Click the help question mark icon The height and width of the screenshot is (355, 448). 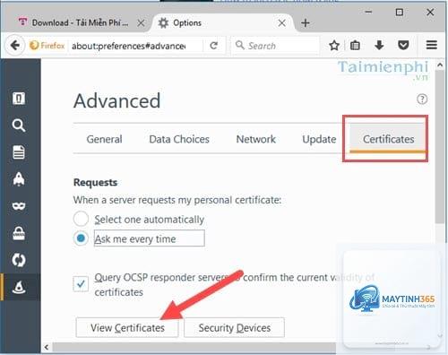click(422, 99)
